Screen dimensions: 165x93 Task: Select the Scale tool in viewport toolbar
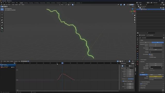click(x=2, y=20)
